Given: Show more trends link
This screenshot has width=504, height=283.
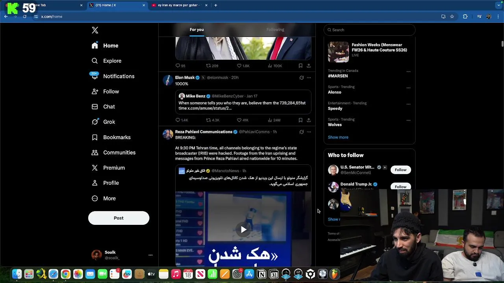Looking at the screenshot, I should pos(338,138).
